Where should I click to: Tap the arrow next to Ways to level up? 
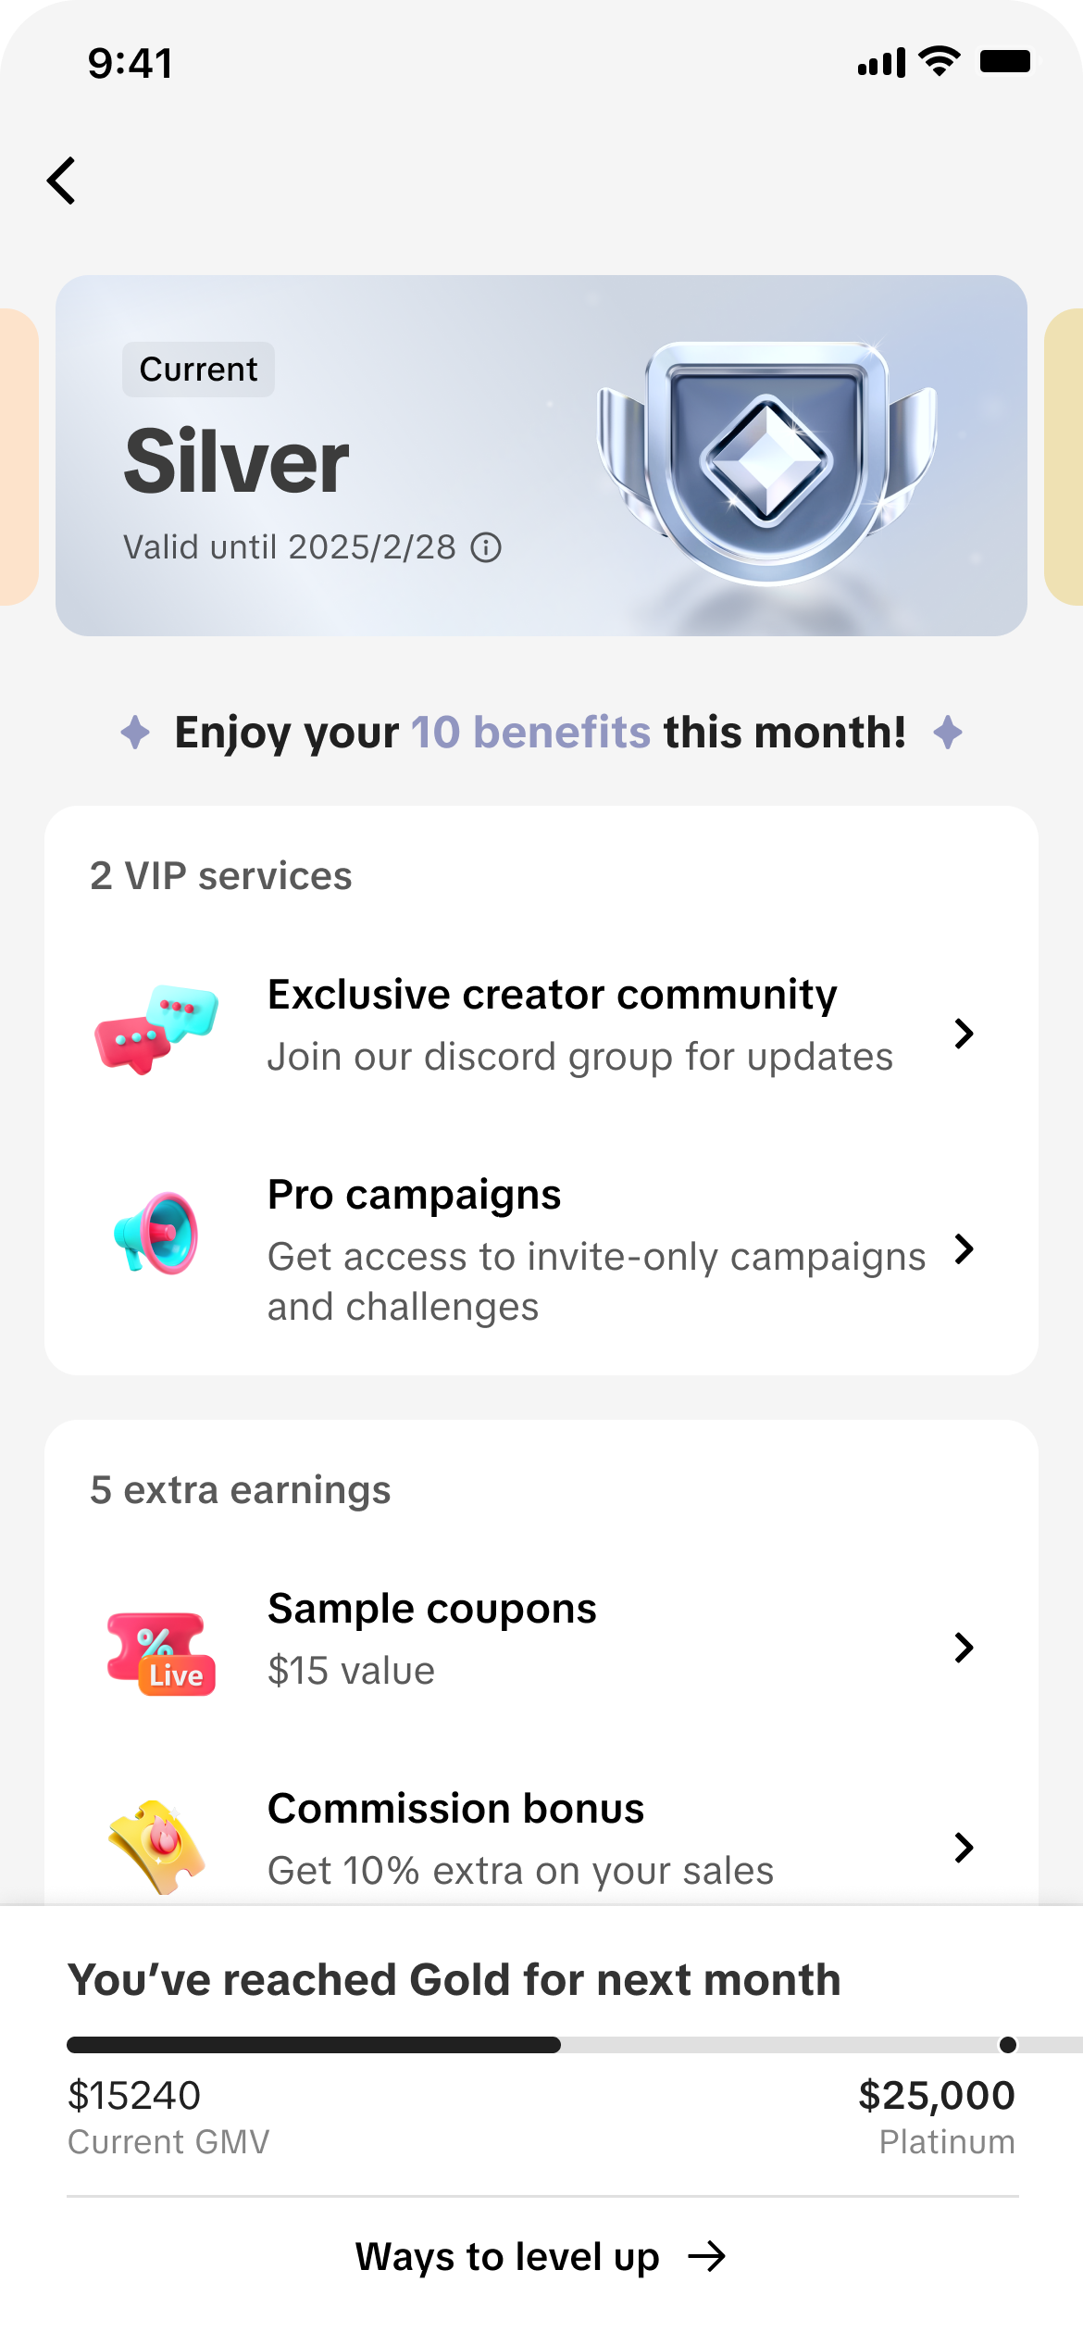pyautogui.click(x=707, y=2257)
